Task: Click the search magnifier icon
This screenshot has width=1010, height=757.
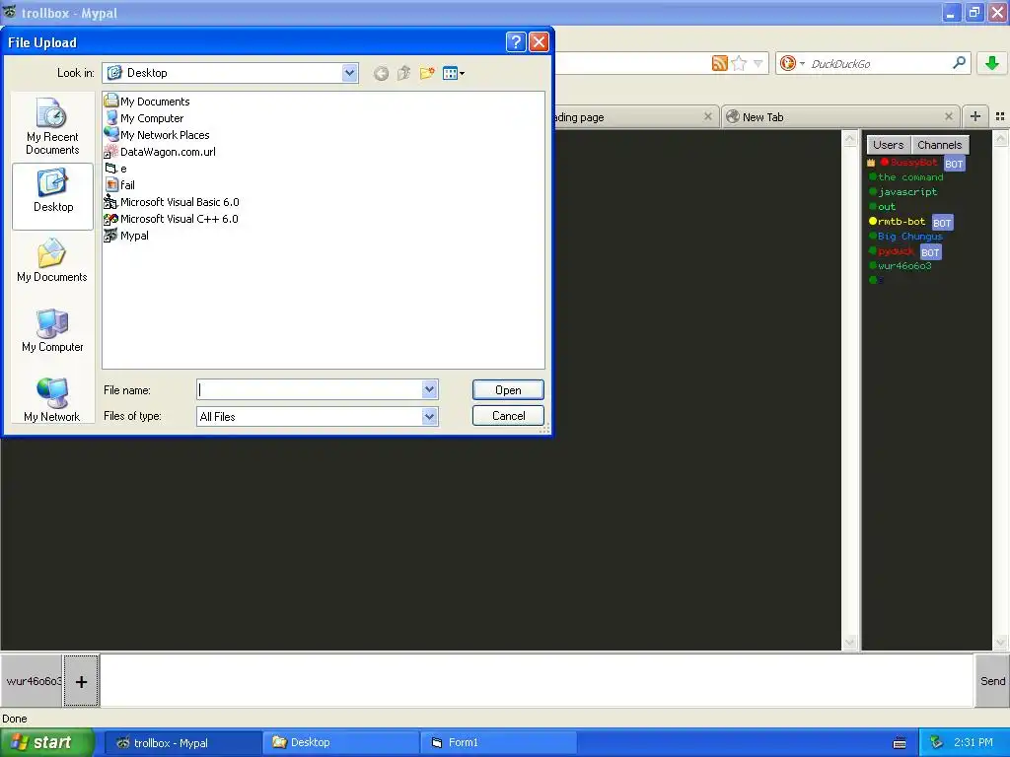Action: 959,62
